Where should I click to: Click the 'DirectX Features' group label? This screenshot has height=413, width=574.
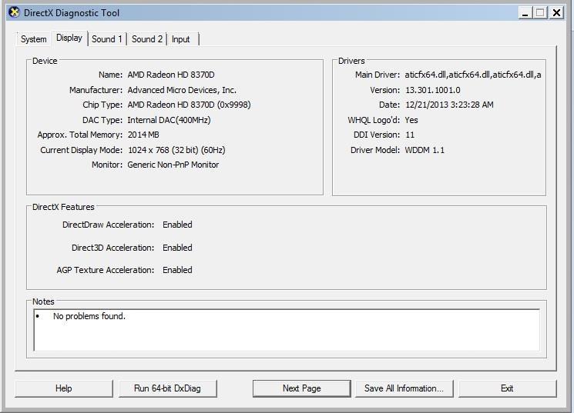point(63,207)
